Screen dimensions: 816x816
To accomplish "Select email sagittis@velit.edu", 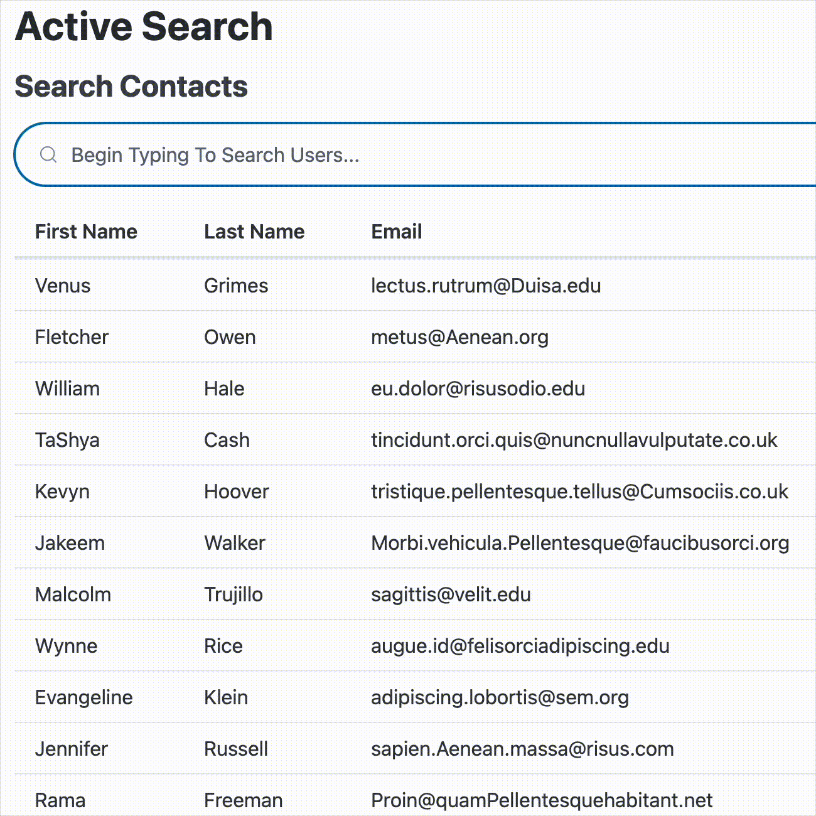I will [451, 594].
